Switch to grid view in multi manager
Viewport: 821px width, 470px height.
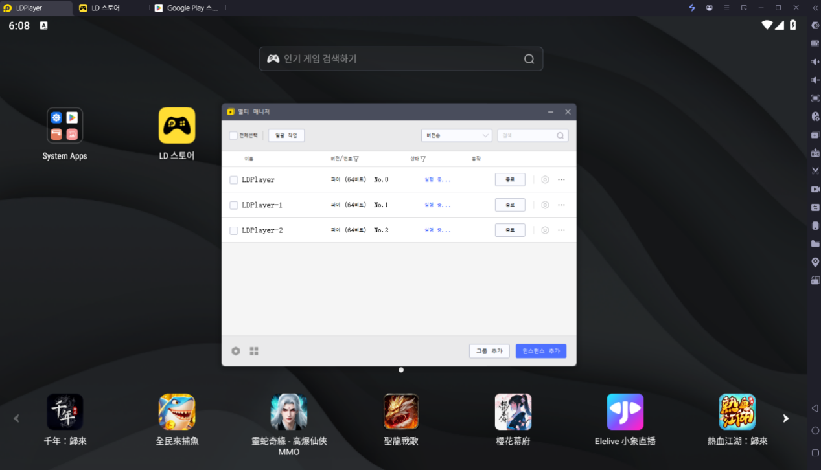254,351
